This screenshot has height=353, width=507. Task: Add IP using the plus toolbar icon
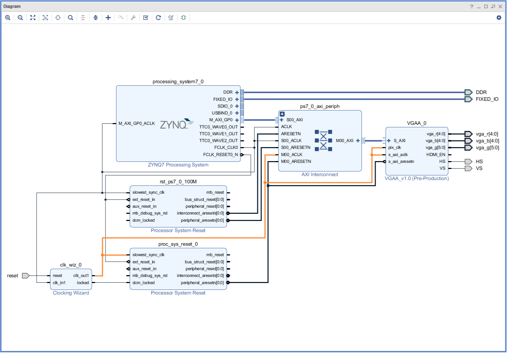[108, 17]
